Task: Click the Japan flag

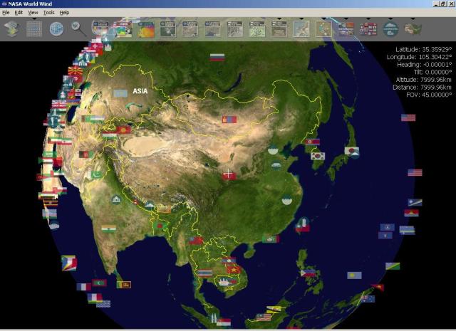Action: [x=351, y=151]
